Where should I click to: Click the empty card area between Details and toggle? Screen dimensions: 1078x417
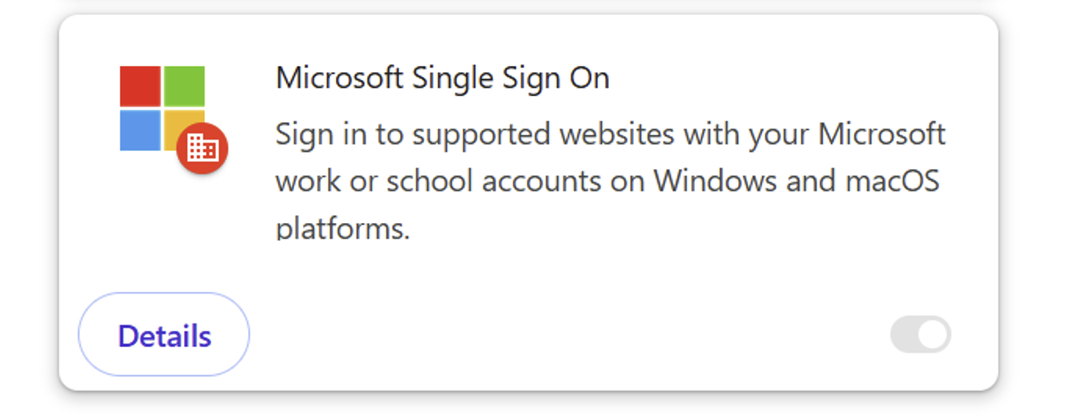562,334
